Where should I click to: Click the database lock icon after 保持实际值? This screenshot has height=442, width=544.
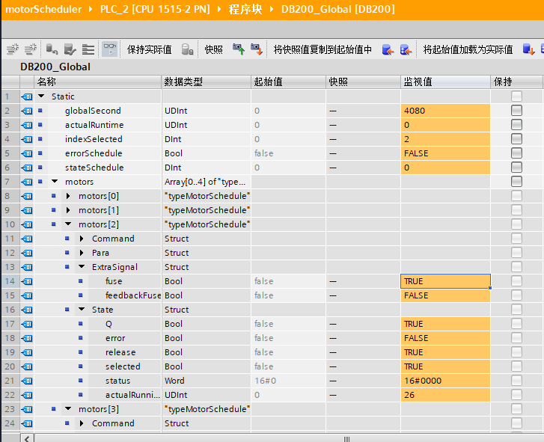187,49
